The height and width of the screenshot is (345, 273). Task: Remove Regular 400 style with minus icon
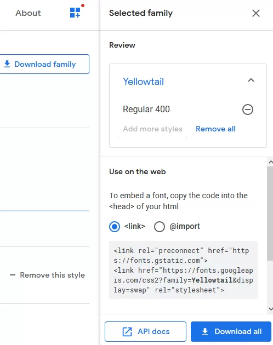pos(248,110)
